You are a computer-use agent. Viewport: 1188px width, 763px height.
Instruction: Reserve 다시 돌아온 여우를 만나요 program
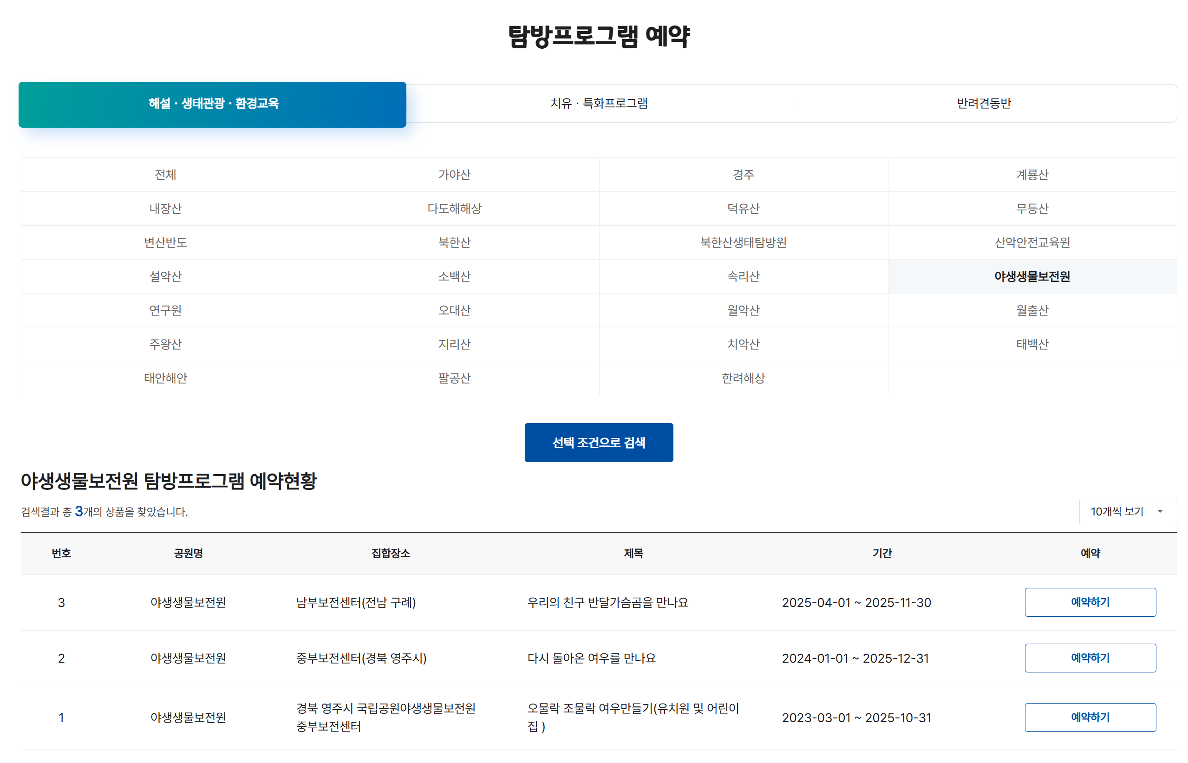coord(1090,658)
